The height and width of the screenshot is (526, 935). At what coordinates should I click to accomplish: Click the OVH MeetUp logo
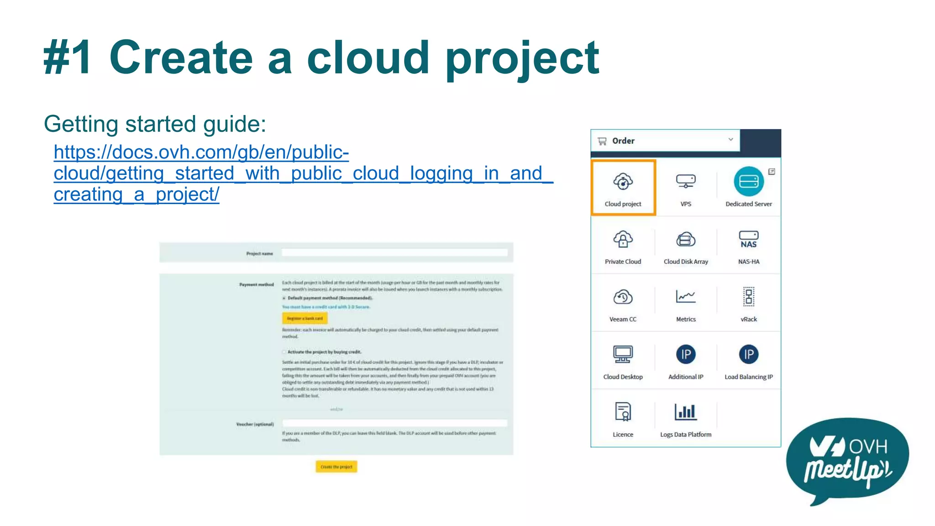point(847,461)
